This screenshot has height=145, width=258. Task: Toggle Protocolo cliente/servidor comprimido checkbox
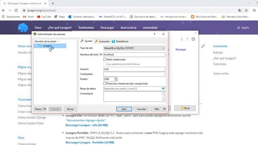(105, 83)
